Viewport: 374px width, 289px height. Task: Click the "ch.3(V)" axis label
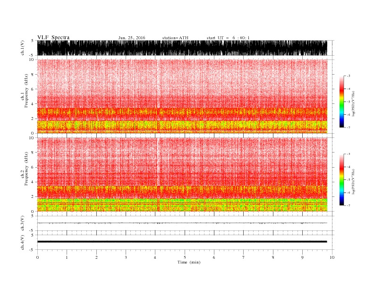pyautogui.click(x=23, y=223)
